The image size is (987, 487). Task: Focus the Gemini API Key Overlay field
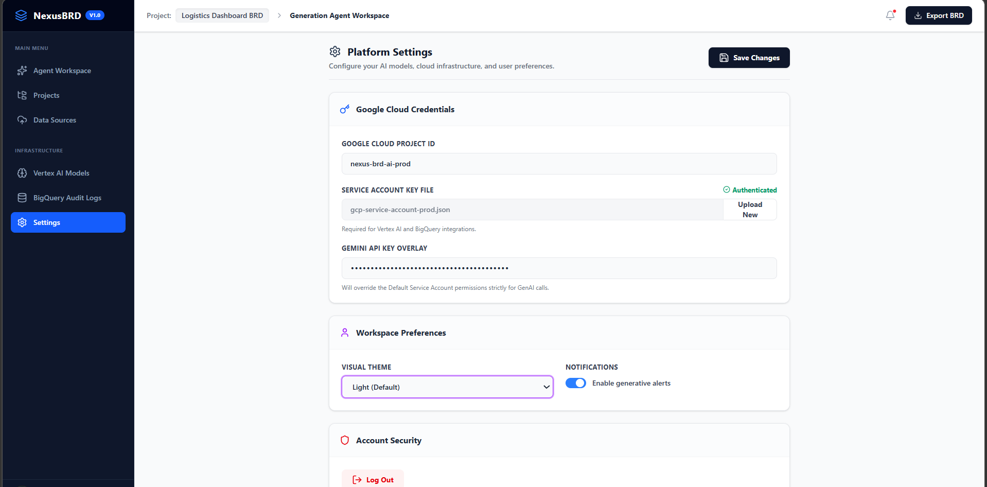pyautogui.click(x=559, y=268)
